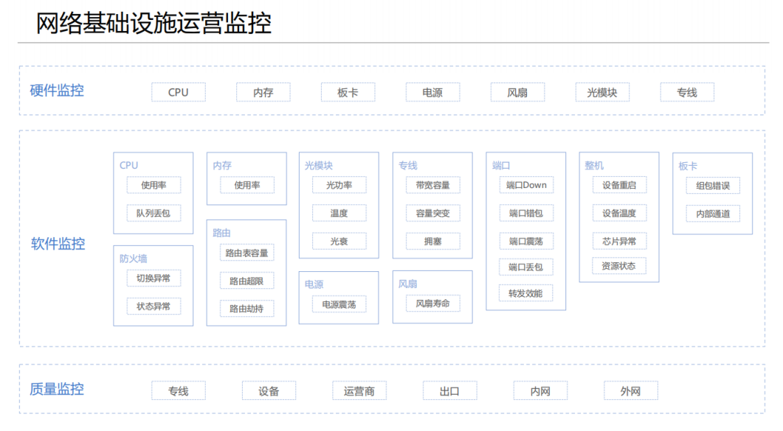Click the 专线 box in 质量监控 row

click(x=179, y=391)
